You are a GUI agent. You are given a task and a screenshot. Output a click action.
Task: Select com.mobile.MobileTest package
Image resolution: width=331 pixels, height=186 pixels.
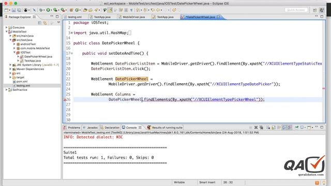[x=35, y=48]
